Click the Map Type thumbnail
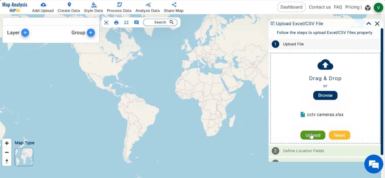The width and height of the screenshot is (385, 178). tap(24, 157)
